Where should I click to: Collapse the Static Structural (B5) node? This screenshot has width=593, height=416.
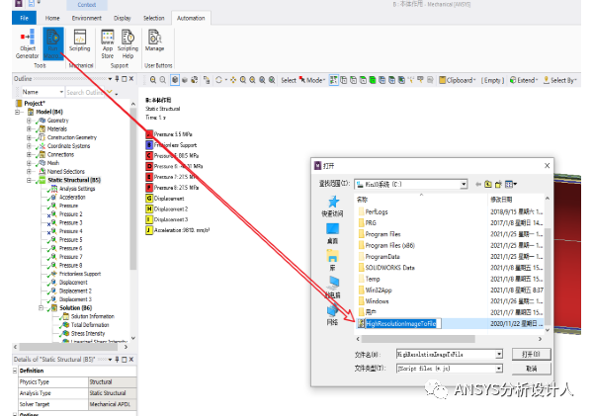click(29, 181)
